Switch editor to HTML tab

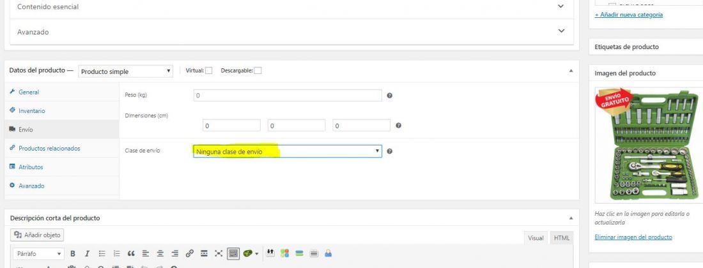[x=561, y=238]
